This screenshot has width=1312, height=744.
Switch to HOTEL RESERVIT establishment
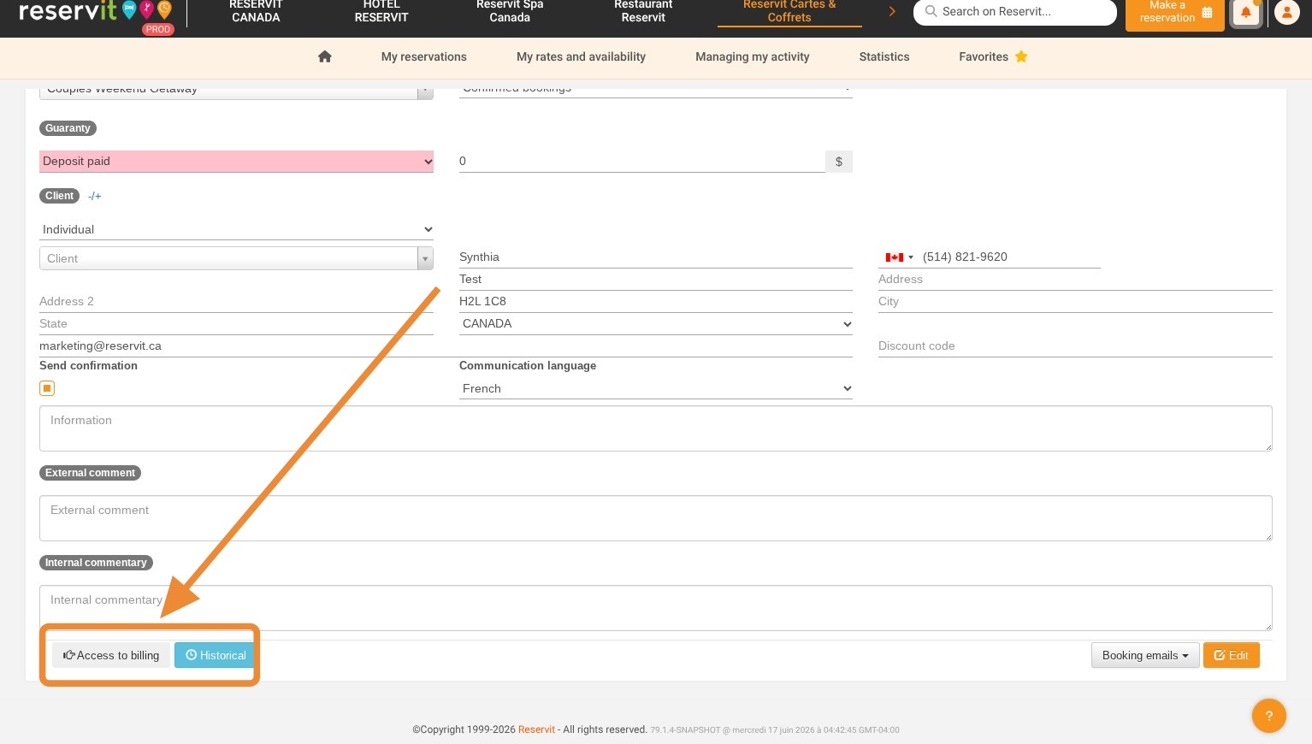[x=381, y=11]
